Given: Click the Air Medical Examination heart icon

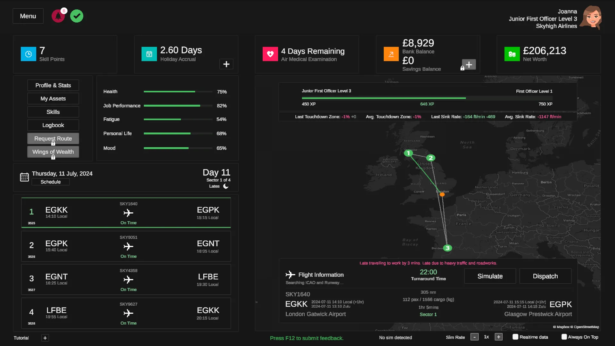Looking at the screenshot, I should [x=270, y=54].
